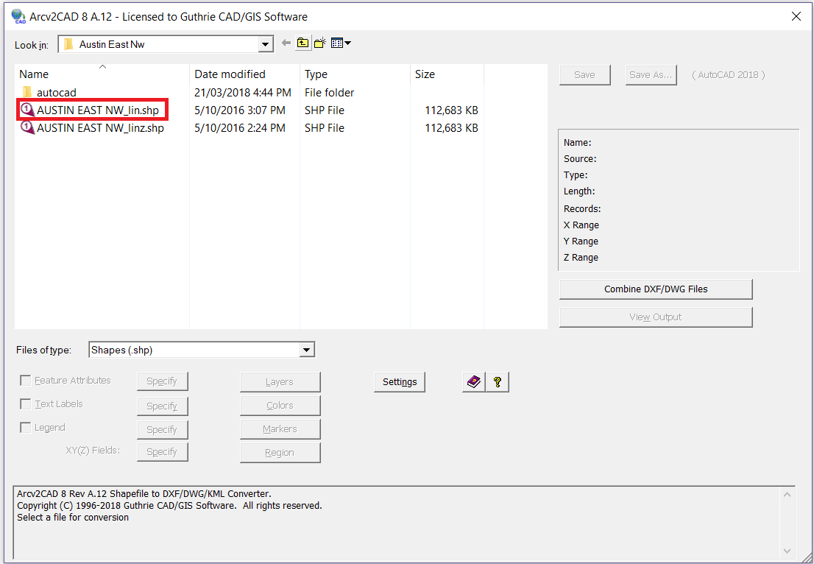814x564 pixels.
Task: Sort by Type column header
Action: coord(355,74)
